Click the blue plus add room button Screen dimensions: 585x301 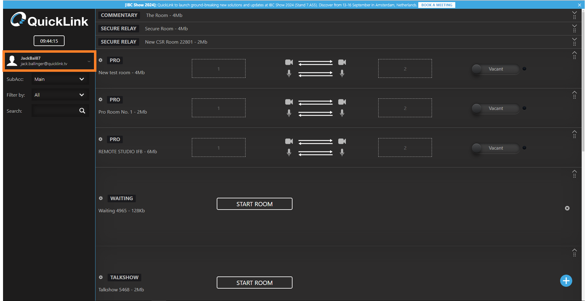[566, 281]
